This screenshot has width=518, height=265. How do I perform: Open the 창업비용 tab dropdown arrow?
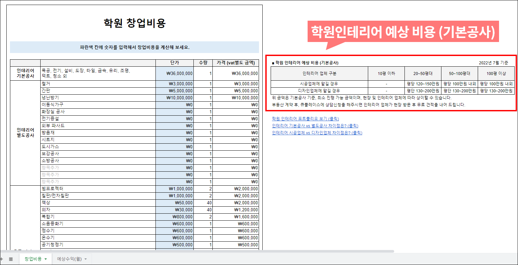tap(46, 259)
